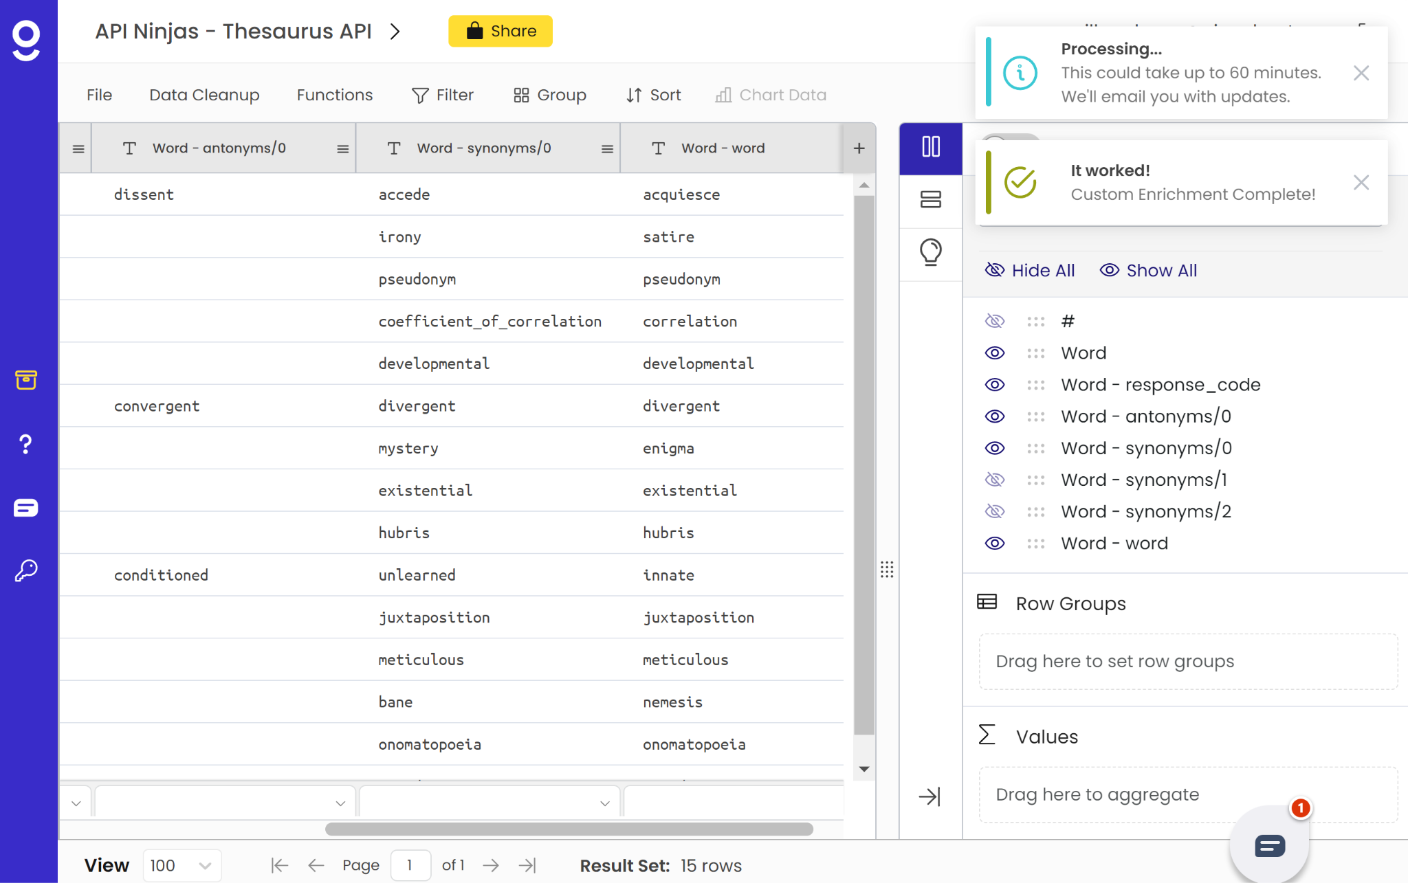Click the Share button
This screenshot has width=1408, height=883.
pyautogui.click(x=500, y=31)
